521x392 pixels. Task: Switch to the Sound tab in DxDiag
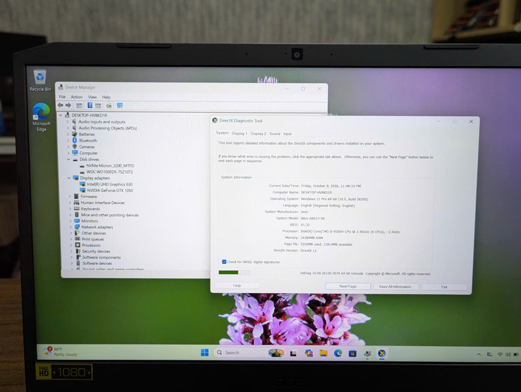[275, 134]
